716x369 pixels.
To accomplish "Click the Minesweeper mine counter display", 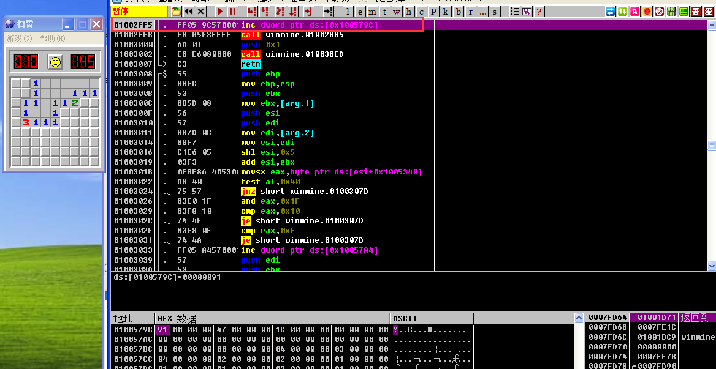I will [x=26, y=61].
